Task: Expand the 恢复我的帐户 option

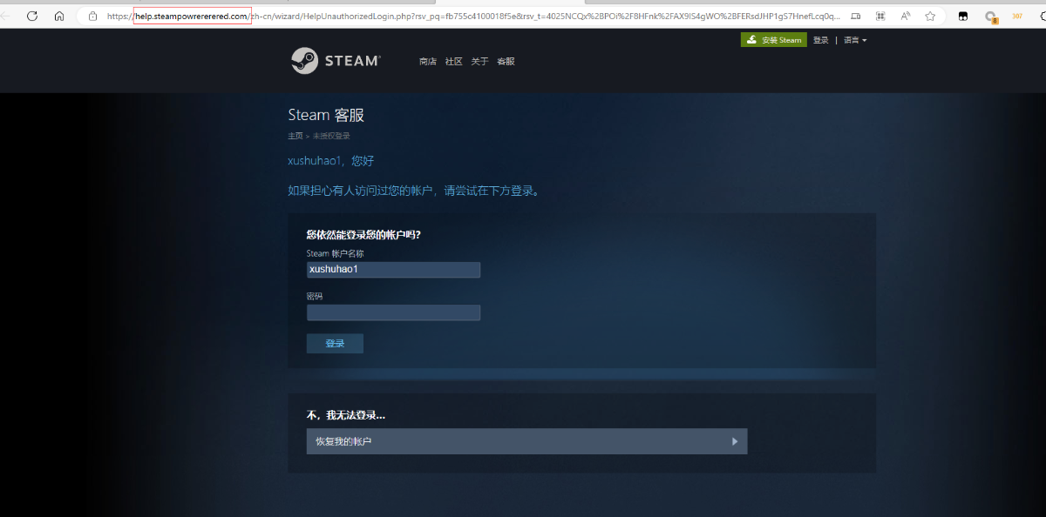Action: click(x=526, y=441)
